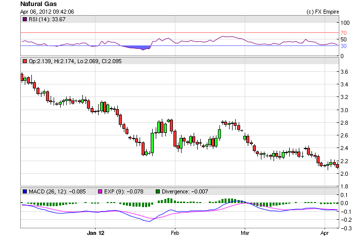This screenshot has height=246, width=359.
Task: Click the green Divergence legend swatch
Action: click(x=158, y=191)
